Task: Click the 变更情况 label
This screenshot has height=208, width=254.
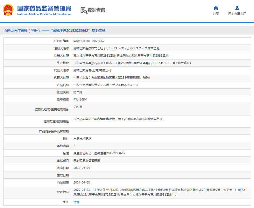Action: (x=63, y=192)
